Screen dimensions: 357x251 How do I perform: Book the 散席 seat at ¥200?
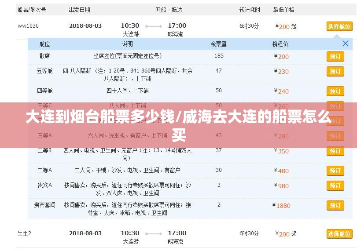click(335, 56)
